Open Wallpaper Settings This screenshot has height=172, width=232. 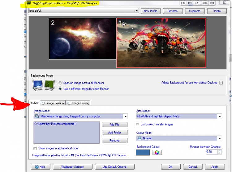click(72, 167)
